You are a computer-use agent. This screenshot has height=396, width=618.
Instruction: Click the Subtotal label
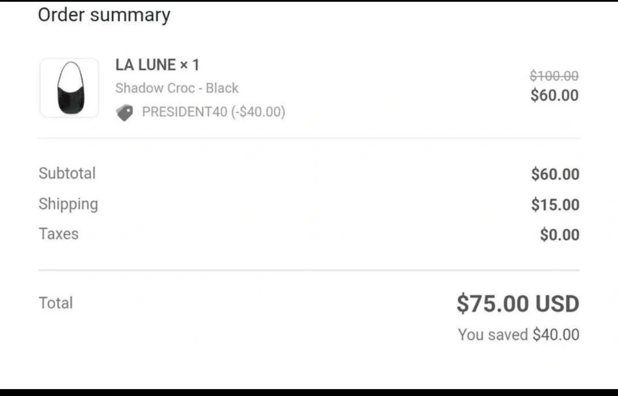pyautogui.click(x=67, y=173)
